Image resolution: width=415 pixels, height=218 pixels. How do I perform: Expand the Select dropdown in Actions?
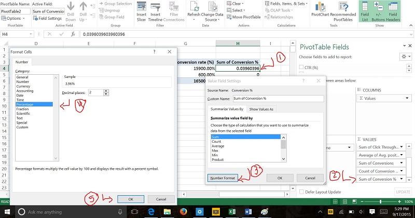coord(236,10)
